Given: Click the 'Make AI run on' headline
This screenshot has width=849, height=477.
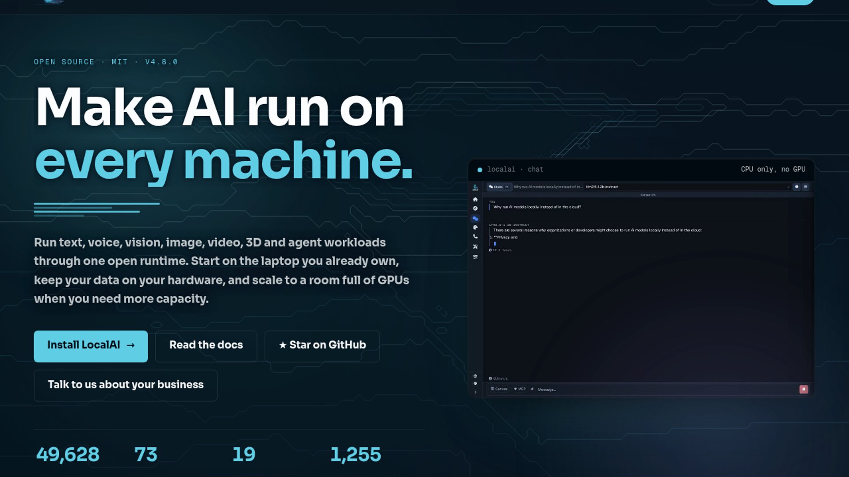Looking at the screenshot, I should point(219,107).
